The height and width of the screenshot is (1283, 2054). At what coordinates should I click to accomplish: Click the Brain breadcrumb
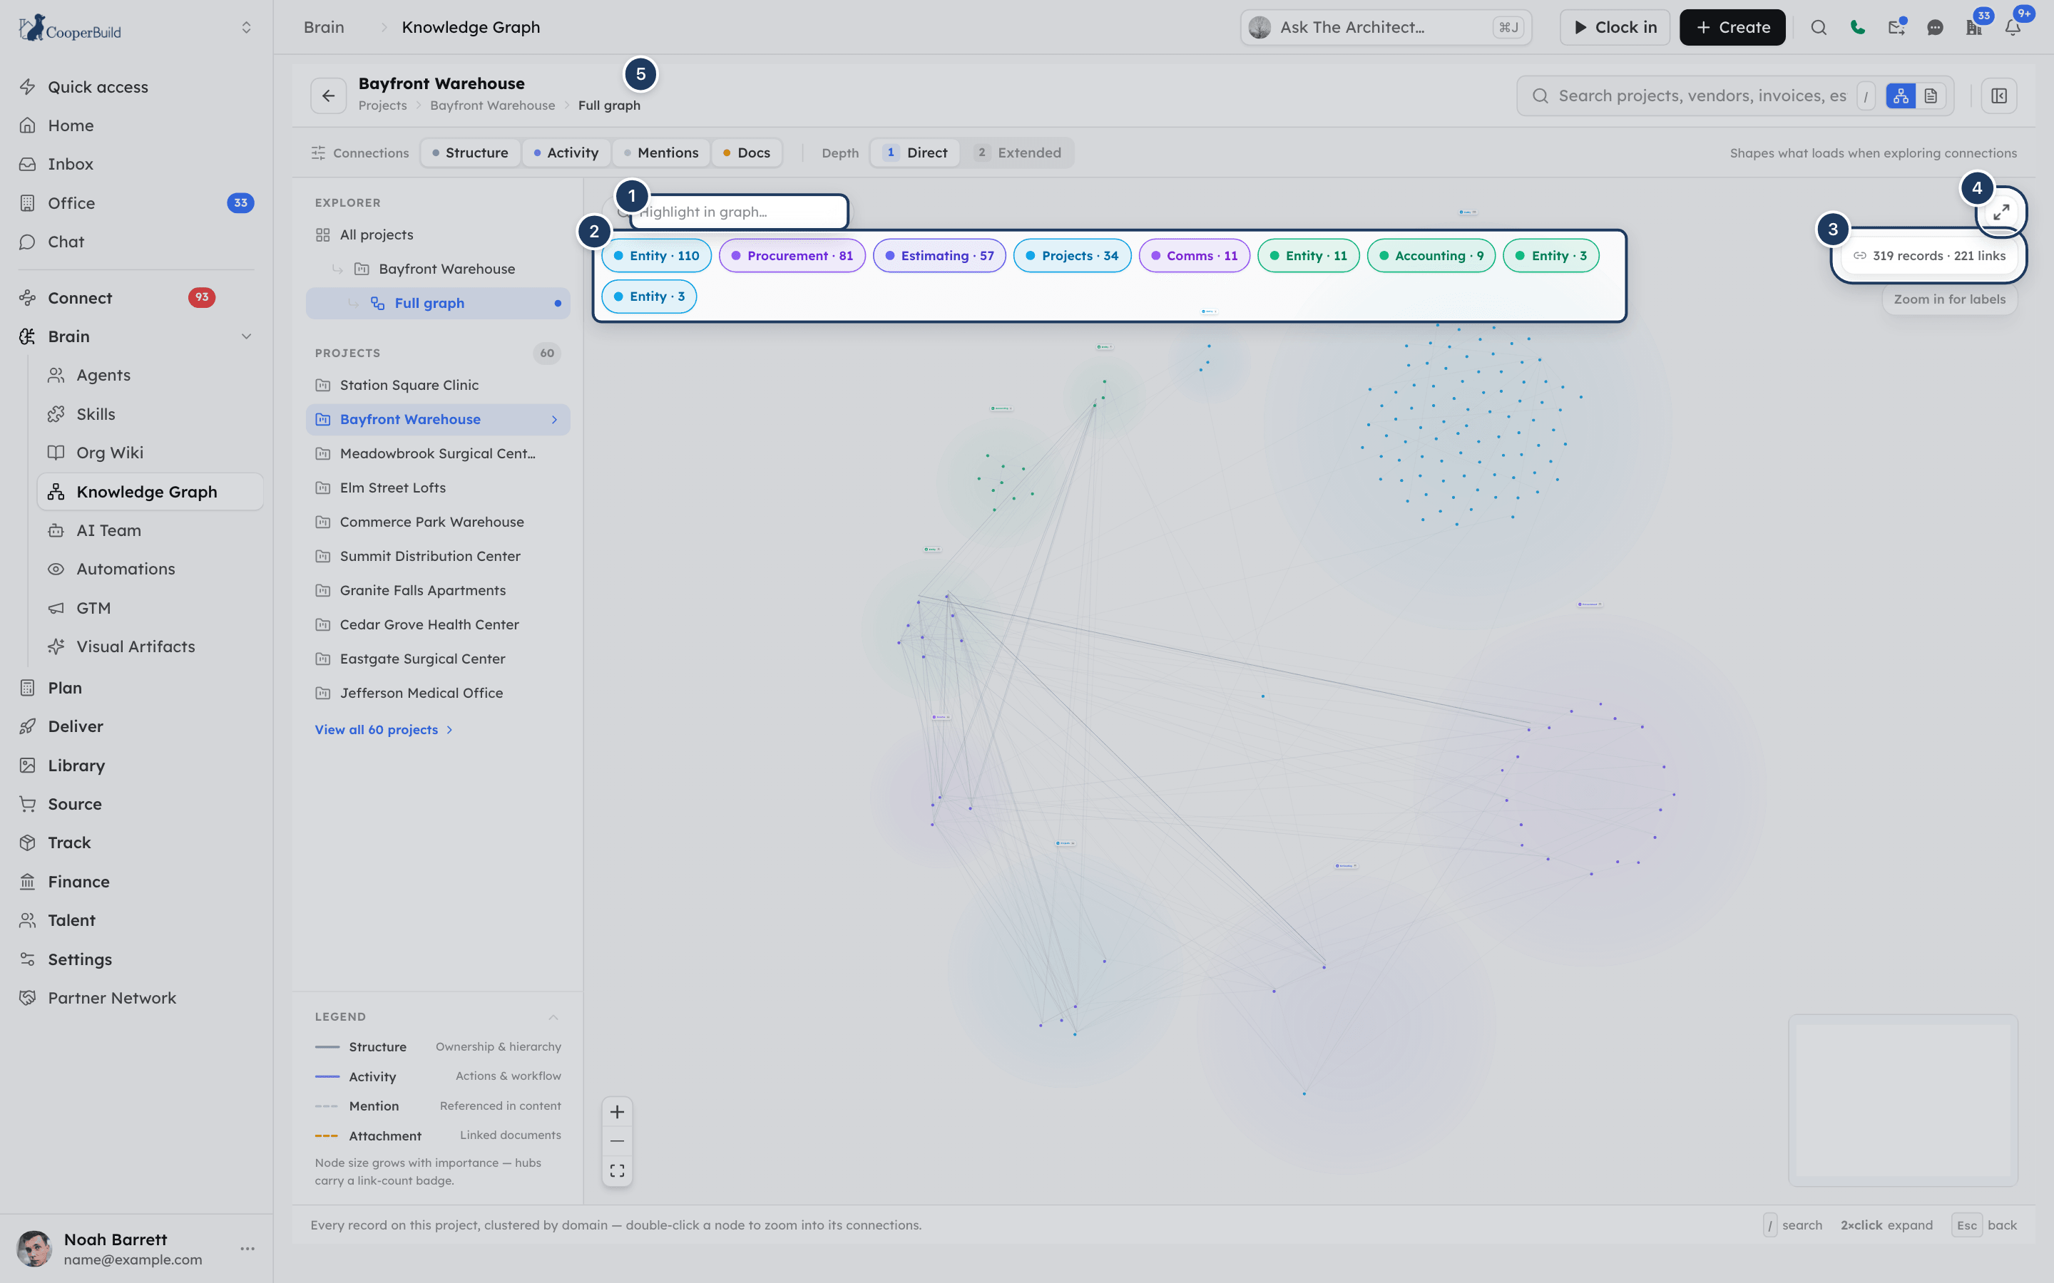(325, 27)
